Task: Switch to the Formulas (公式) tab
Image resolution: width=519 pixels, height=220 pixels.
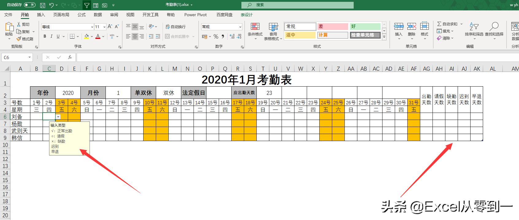Action: coord(82,15)
